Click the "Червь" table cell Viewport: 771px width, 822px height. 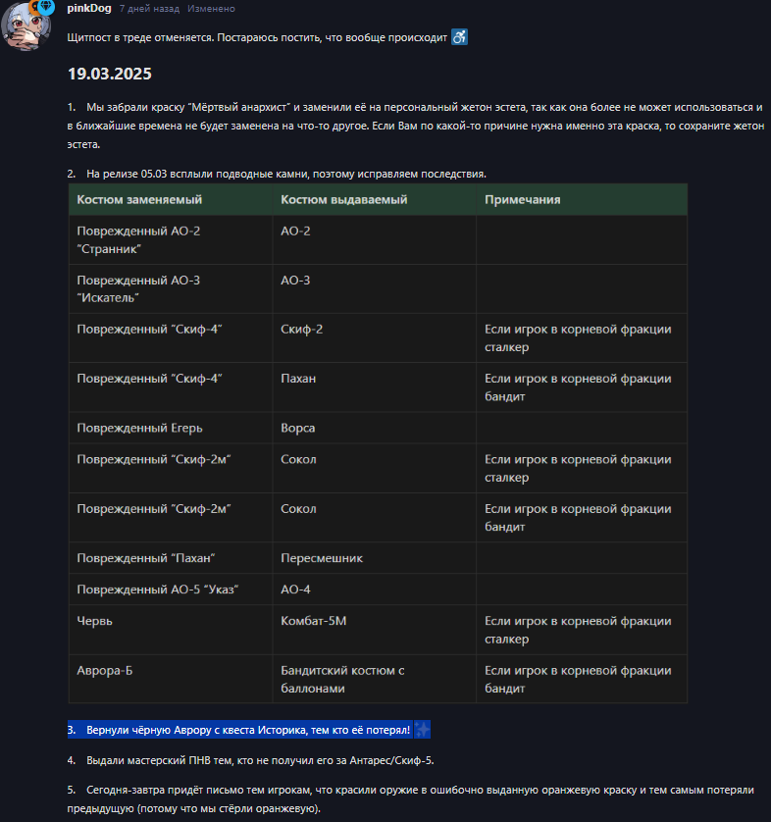(x=171, y=630)
